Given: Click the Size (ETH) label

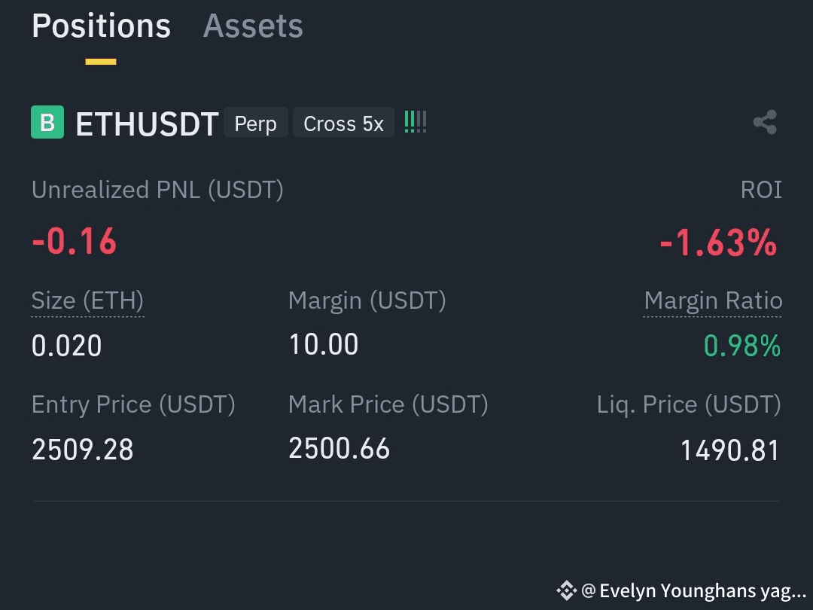Looking at the screenshot, I should click(87, 300).
